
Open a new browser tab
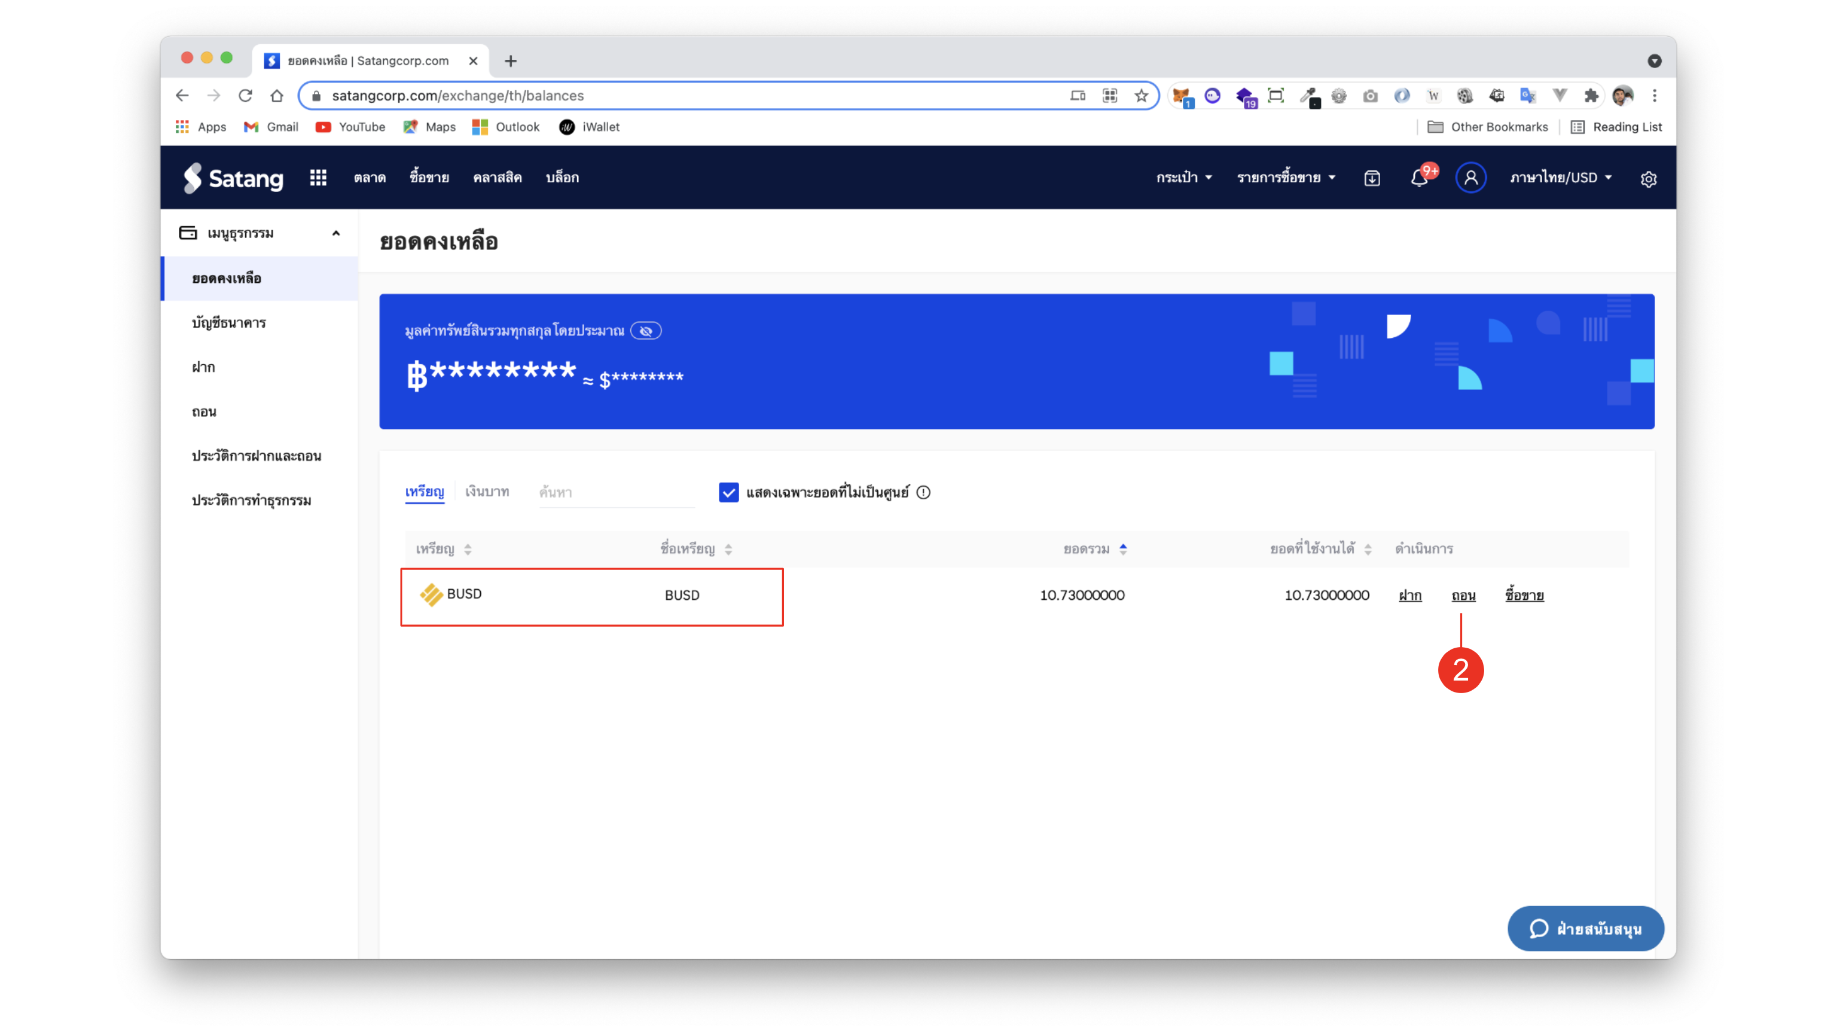click(x=511, y=62)
